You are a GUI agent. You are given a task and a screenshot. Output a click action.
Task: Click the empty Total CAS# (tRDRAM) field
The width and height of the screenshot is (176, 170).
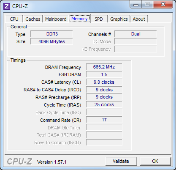104,135
